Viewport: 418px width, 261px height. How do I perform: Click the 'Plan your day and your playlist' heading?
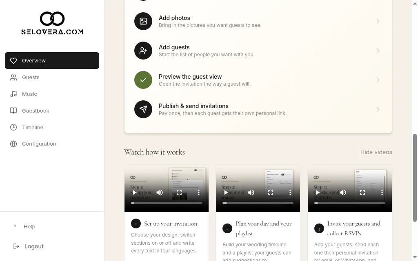(264, 228)
